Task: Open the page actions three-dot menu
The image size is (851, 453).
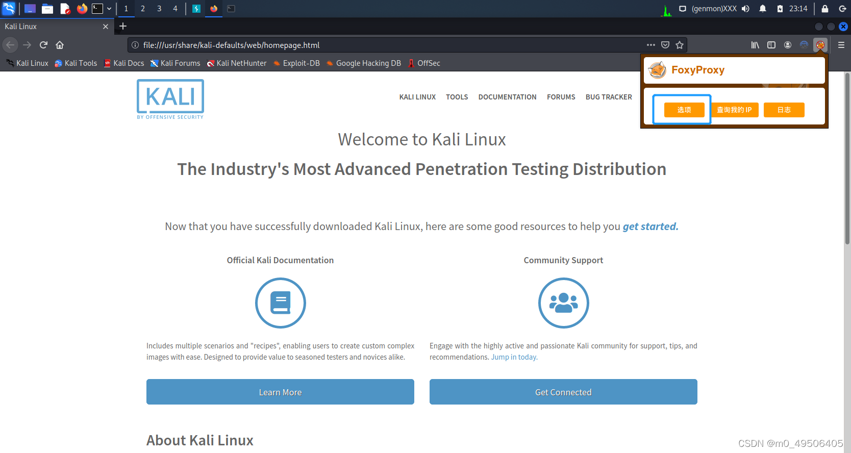Action: pyautogui.click(x=651, y=45)
